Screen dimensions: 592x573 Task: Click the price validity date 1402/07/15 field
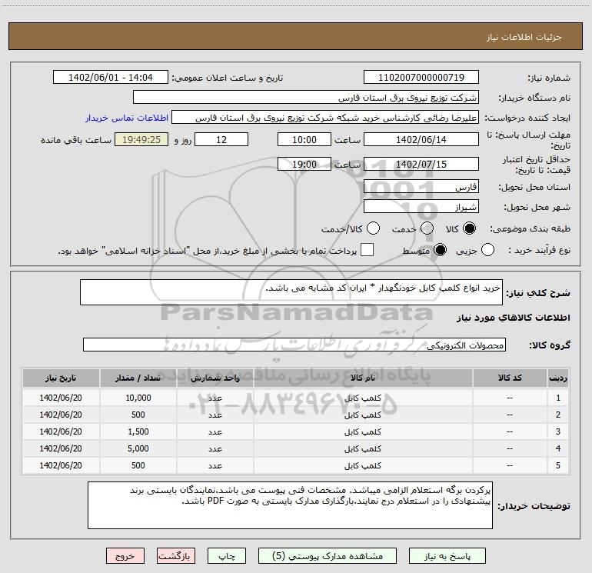(x=421, y=164)
